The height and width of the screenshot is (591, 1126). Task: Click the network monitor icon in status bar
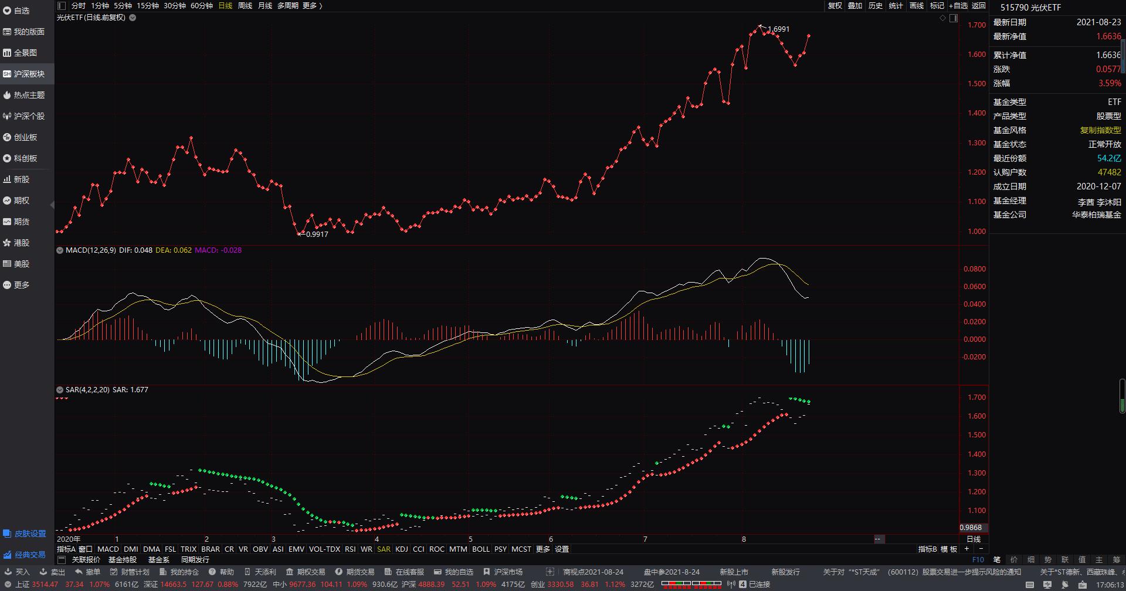[x=1047, y=585]
